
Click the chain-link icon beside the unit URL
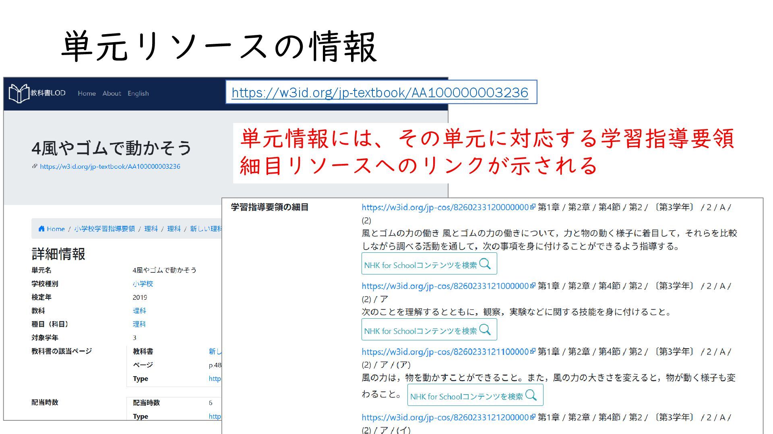pyautogui.click(x=35, y=166)
